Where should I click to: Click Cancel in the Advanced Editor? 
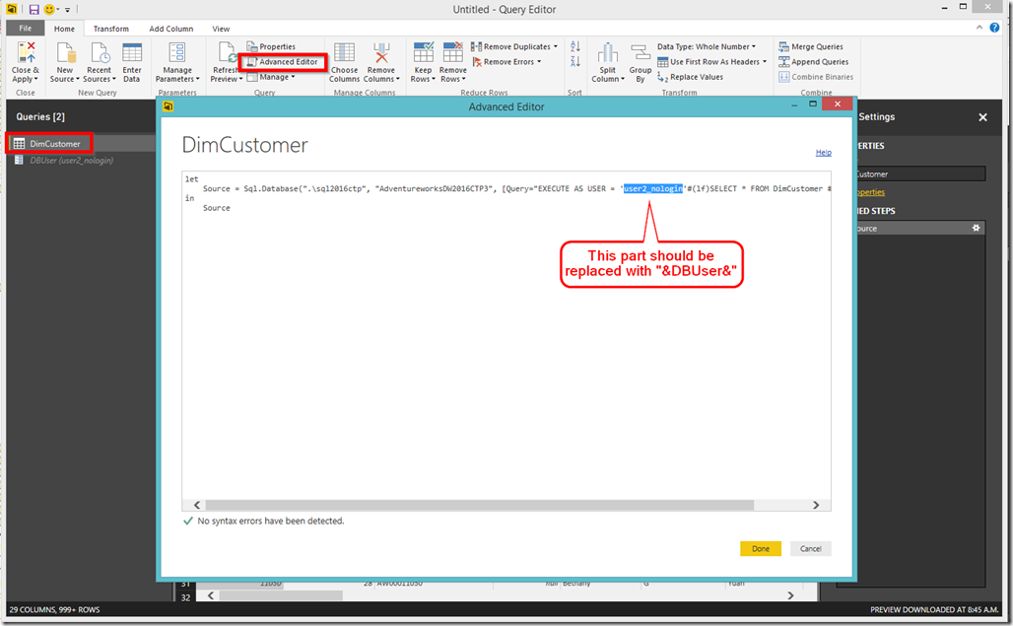[x=811, y=548]
